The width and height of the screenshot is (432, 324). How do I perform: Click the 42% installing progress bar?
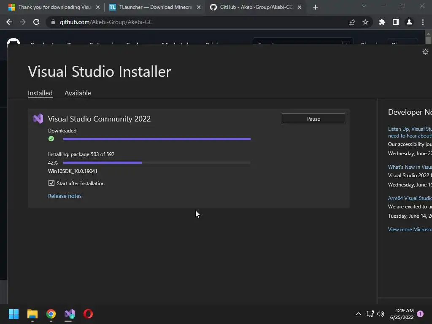click(x=157, y=162)
